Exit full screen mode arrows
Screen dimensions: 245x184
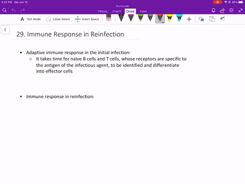240,11
